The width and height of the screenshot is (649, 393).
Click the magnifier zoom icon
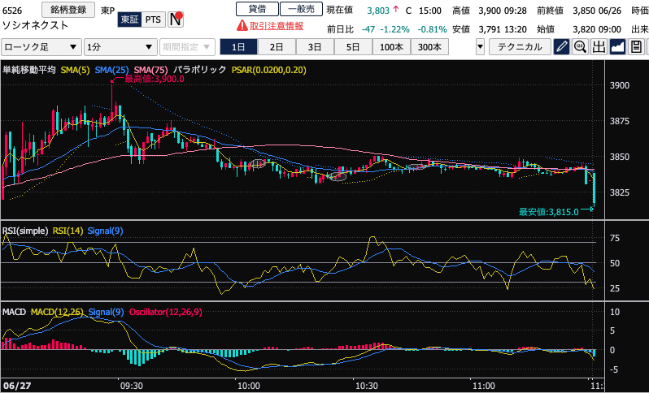[581, 47]
